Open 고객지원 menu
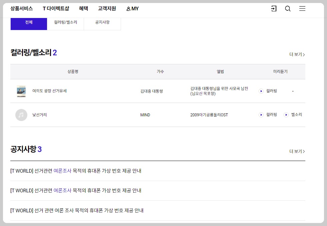The height and width of the screenshot is (226, 327). pyautogui.click(x=107, y=9)
